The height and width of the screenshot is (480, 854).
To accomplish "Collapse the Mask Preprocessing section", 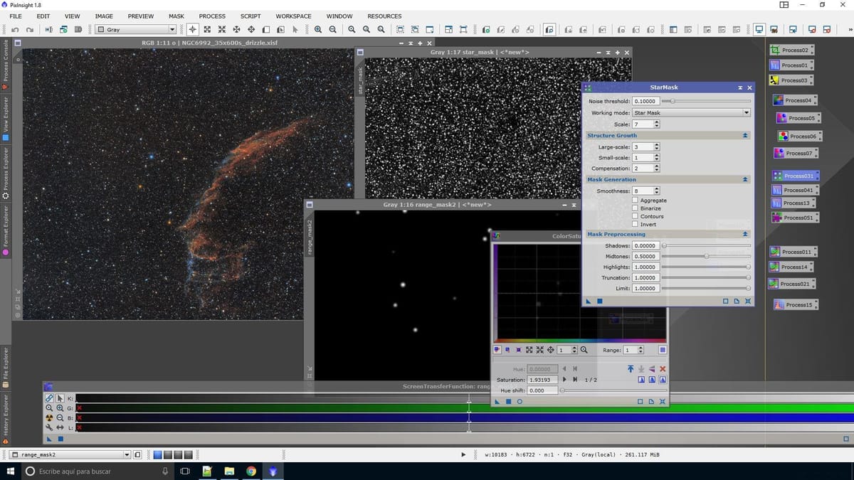I will tap(745, 234).
